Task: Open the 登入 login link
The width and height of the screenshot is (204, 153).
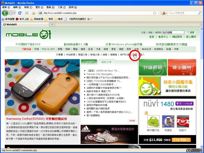Action: coord(142,55)
